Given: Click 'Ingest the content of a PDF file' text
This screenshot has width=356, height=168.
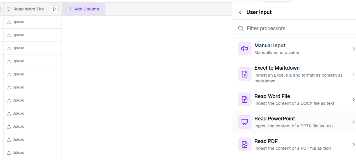Looking at the screenshot, I should [293, 148].
